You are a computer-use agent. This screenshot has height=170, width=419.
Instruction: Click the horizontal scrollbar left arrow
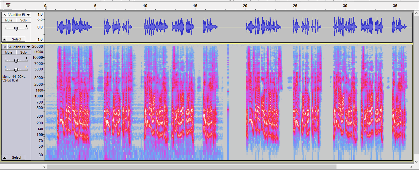pos(44,167)
